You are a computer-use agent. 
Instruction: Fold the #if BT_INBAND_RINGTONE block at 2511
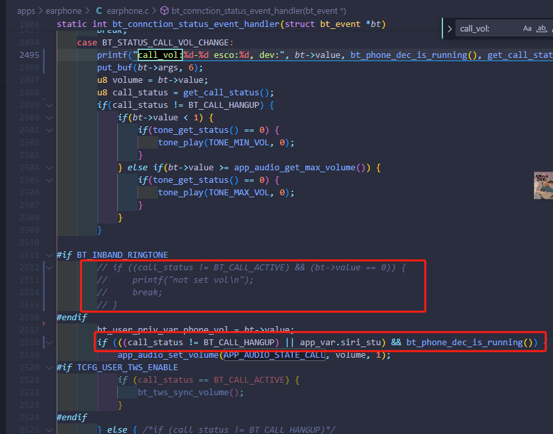49,255
